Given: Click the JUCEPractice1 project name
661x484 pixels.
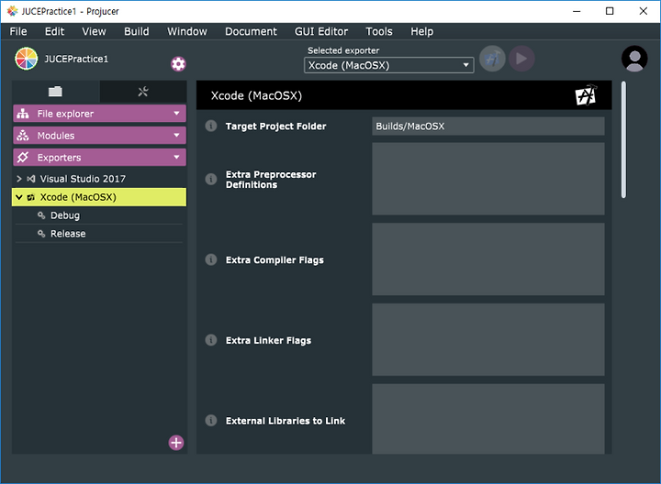Looking at the screenshot, I should [x=76, y=59].
